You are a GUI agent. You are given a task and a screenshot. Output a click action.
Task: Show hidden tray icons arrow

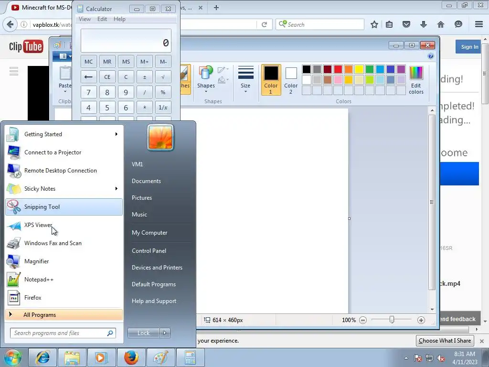coord(406,358)
